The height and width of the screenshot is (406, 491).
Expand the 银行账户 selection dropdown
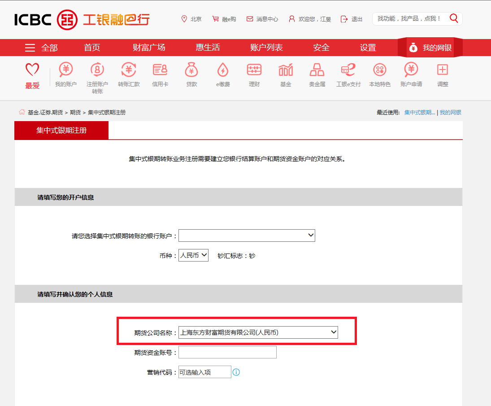tap(247, 236)
